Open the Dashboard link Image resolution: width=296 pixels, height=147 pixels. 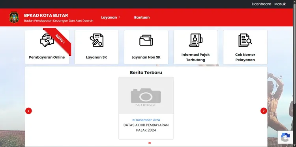click(261, 4)
